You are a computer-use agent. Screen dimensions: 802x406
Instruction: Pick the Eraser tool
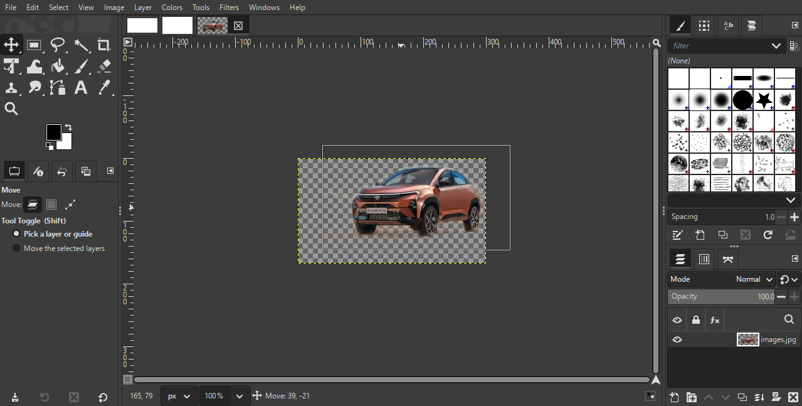coord(104,67)
